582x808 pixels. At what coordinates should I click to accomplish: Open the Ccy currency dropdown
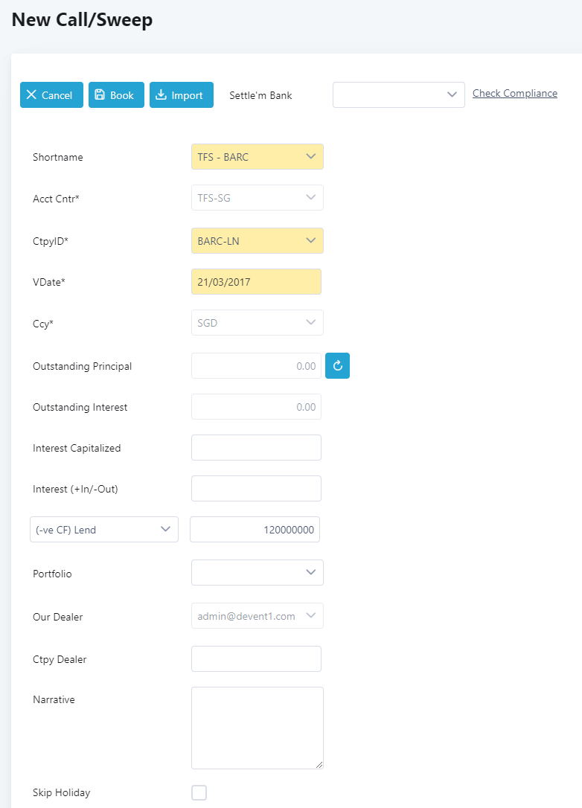click(x=257, y=323)
